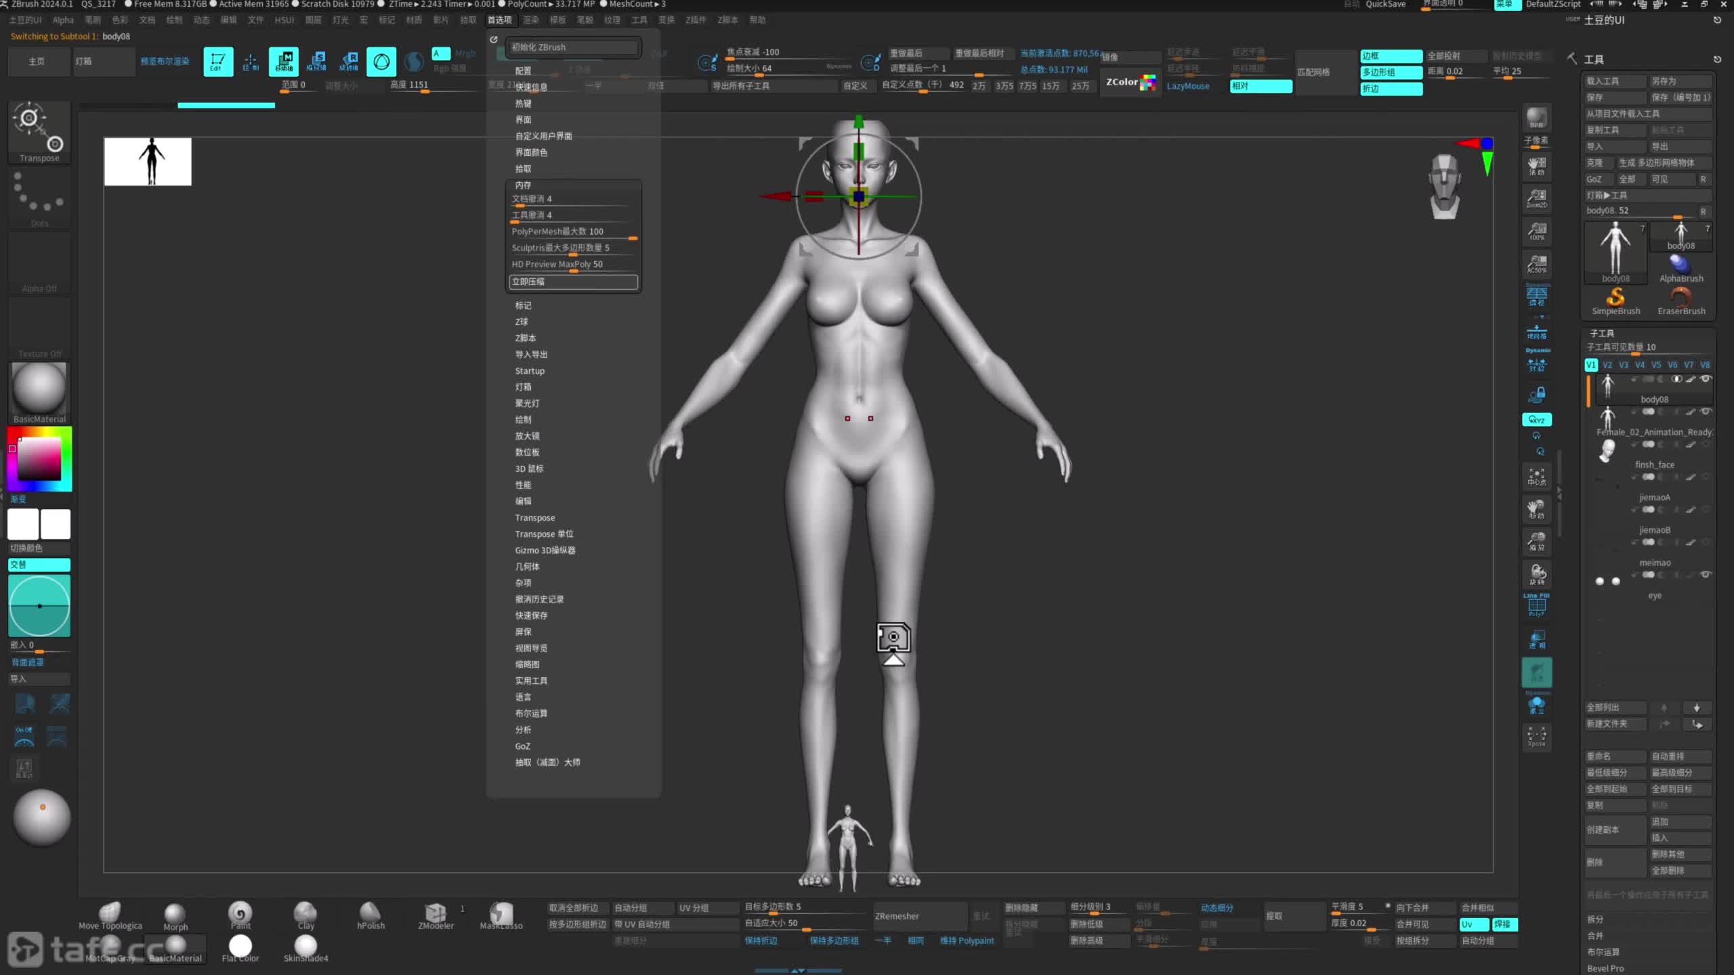Toggle the 相对 relative button

pos(1261,86)
